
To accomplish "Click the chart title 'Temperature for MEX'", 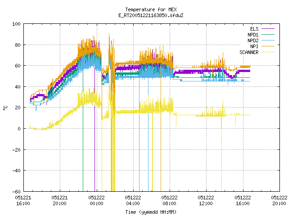I will (151, 9).
